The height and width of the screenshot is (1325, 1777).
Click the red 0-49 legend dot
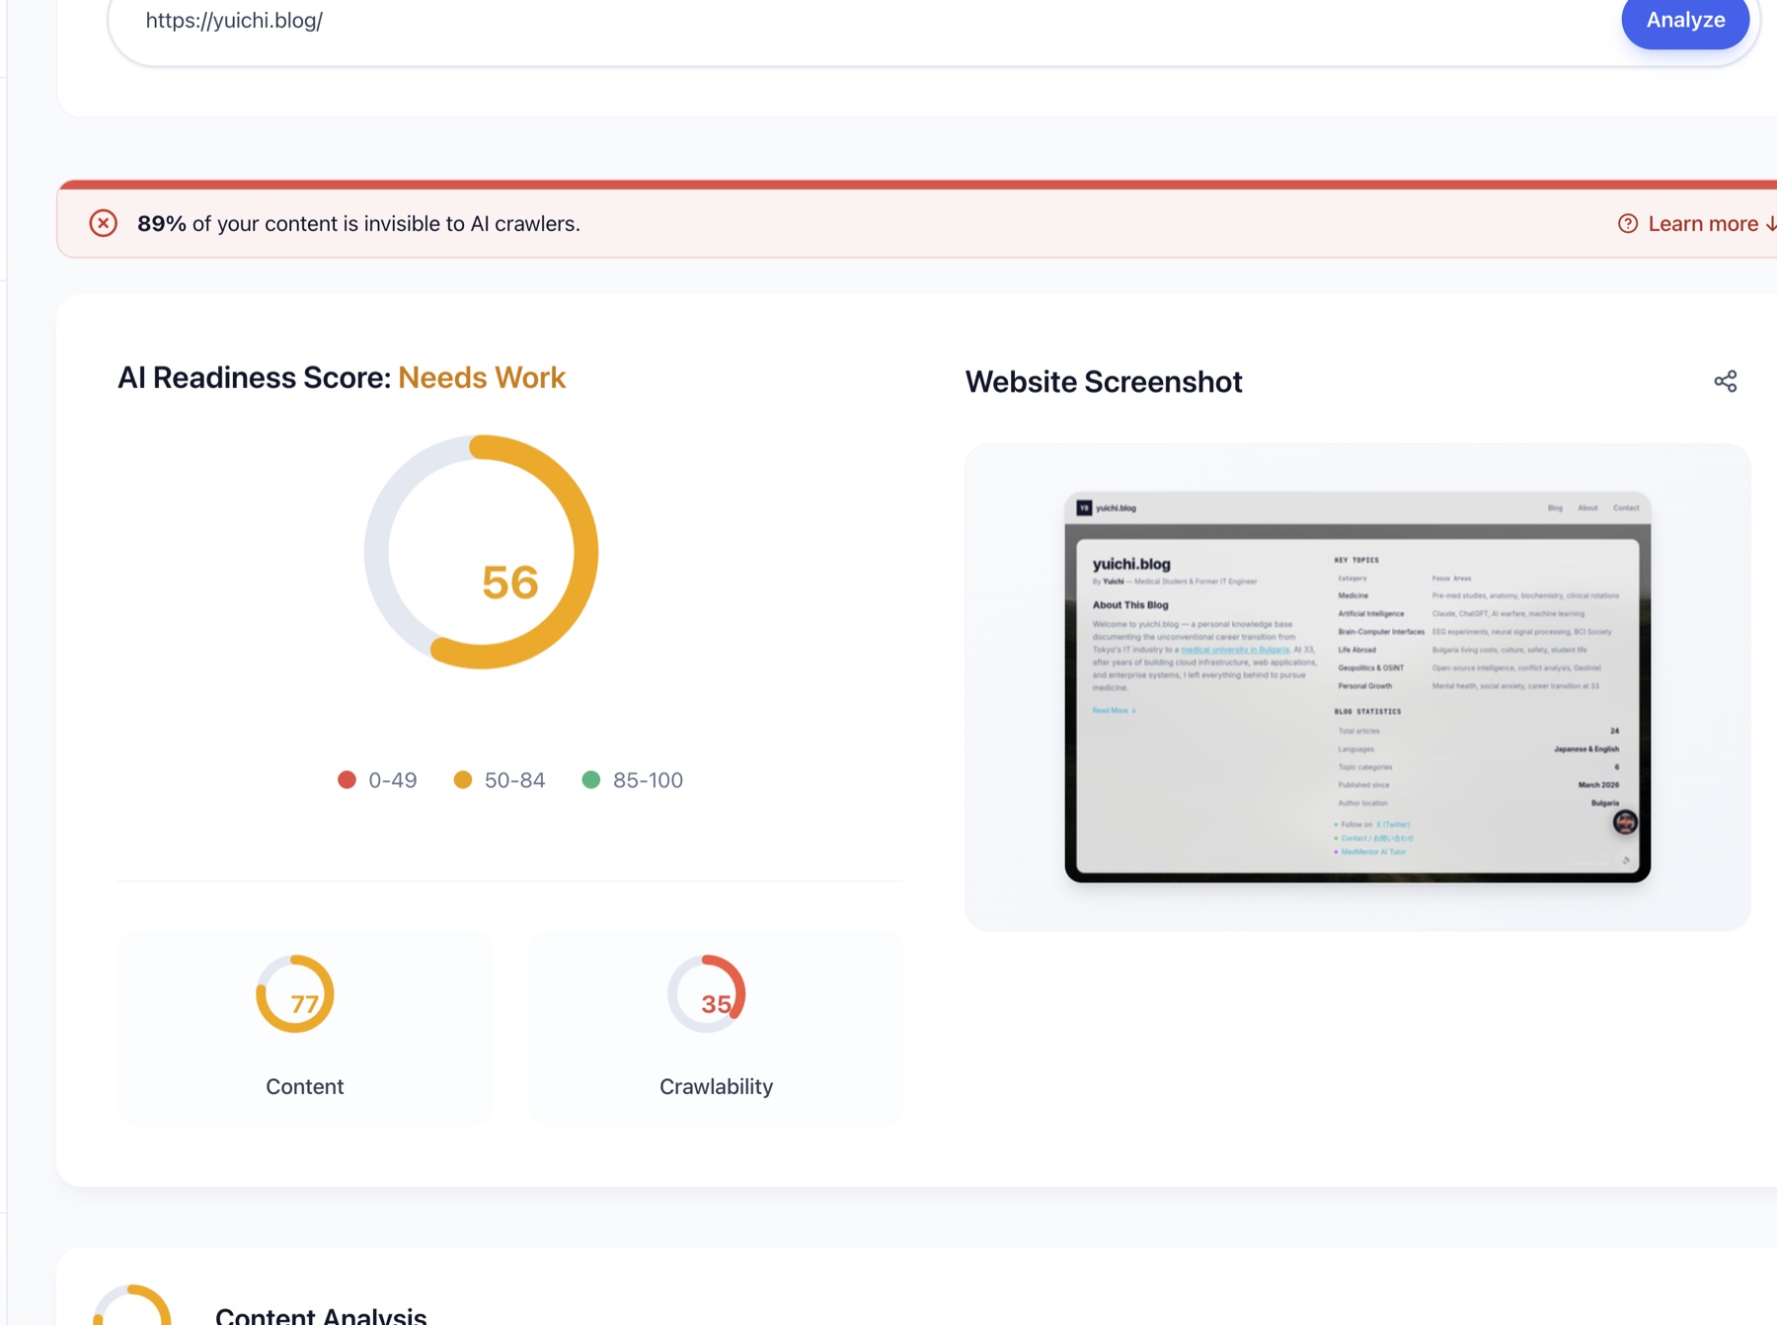click(347, 779)
